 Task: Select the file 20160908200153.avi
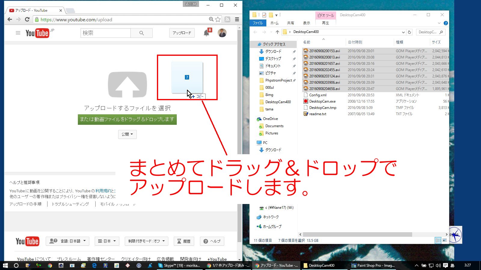tap(325, 51)
